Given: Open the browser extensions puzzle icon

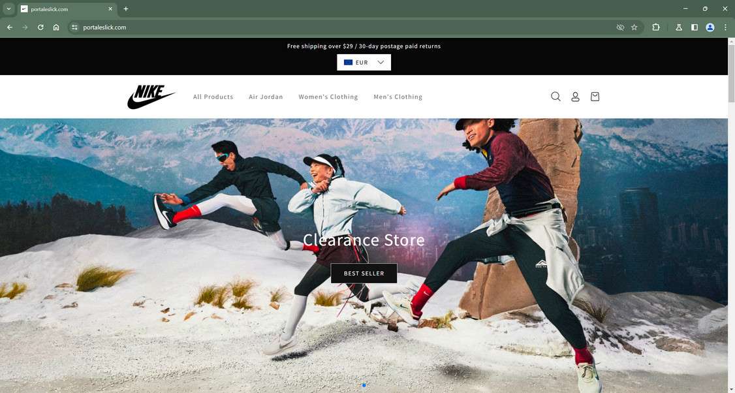Looking at the screenshot, I should 655,27.
